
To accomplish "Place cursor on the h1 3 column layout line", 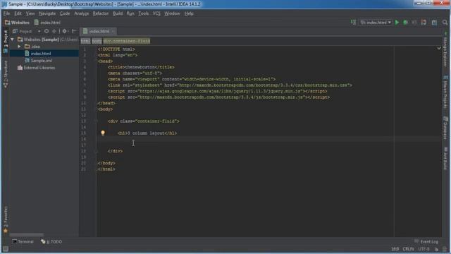I will pyautogui.click(x=147, y=133).
